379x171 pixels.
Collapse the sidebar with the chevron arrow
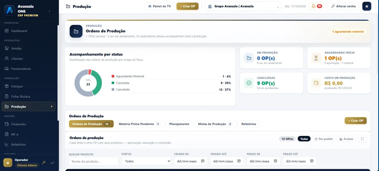pyautogui.click(x=49, y=11)
